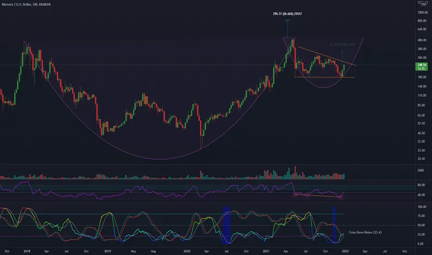Click the 1000.00 price axis label

(422, 13)
